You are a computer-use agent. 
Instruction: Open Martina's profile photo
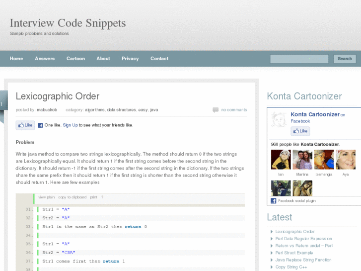(302, 160)
